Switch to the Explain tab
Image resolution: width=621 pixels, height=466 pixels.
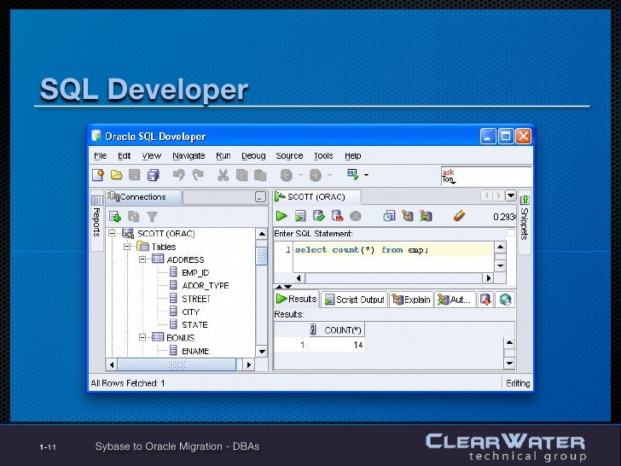coord(411,300)
